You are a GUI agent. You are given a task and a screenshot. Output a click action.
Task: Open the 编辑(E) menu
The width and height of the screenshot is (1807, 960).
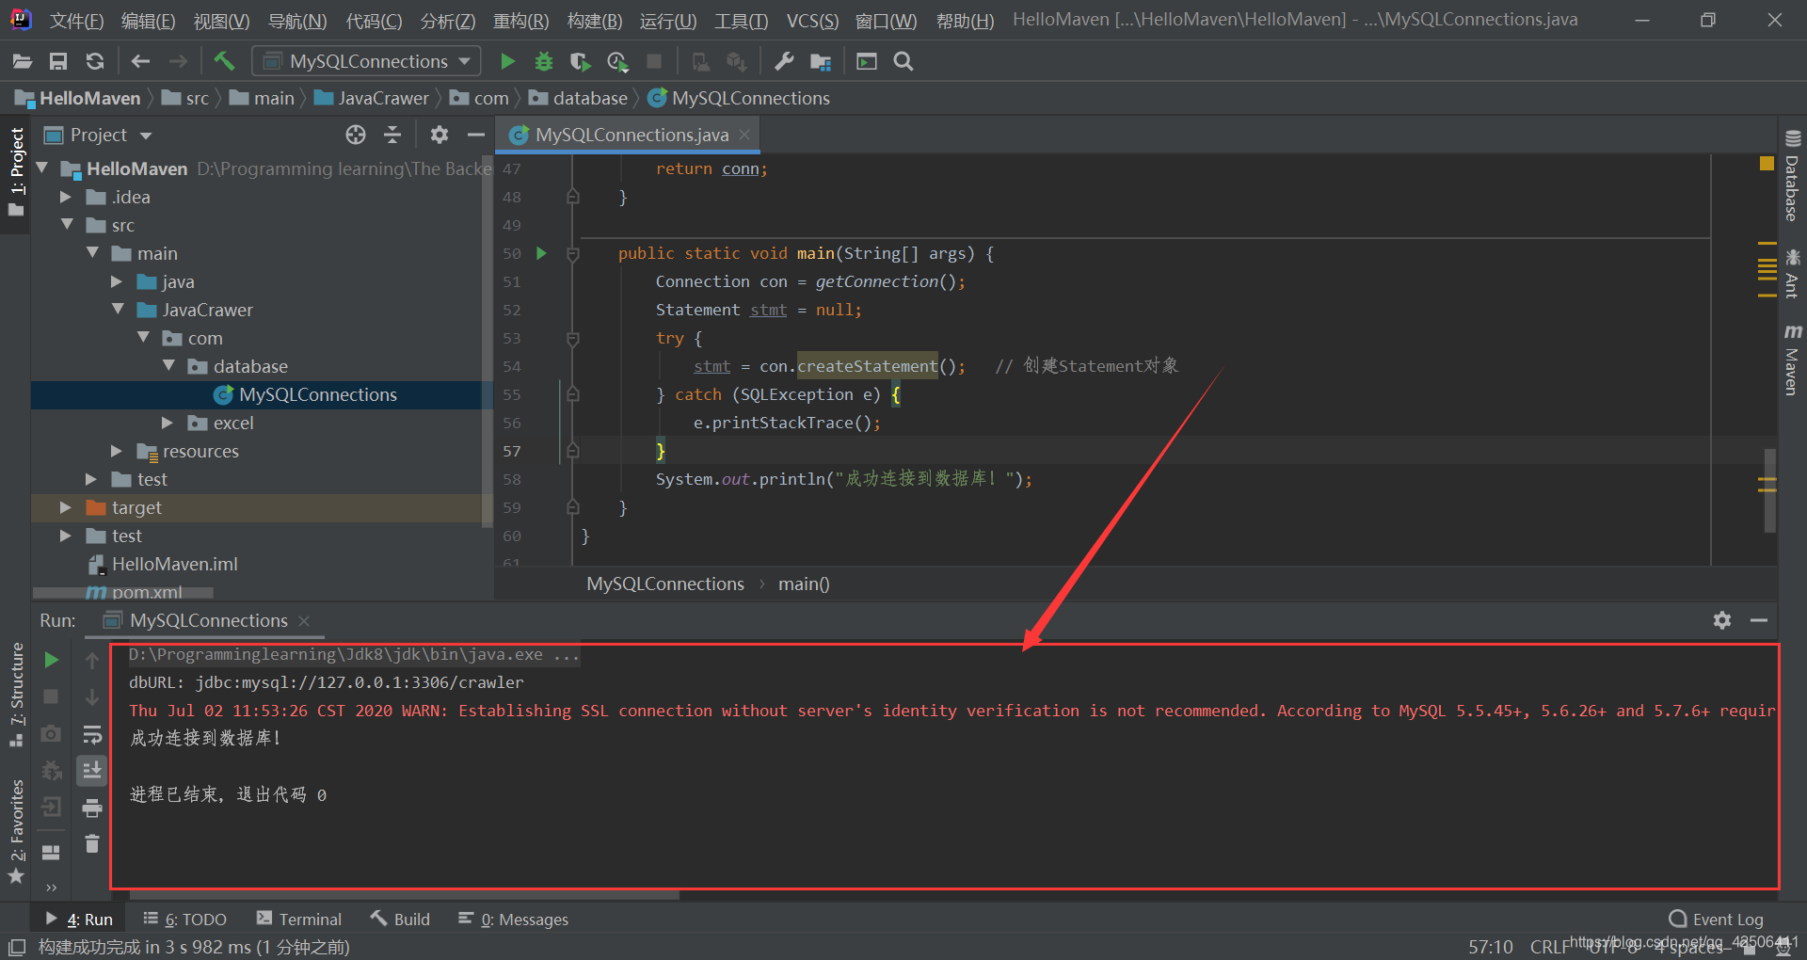[148, 21]
